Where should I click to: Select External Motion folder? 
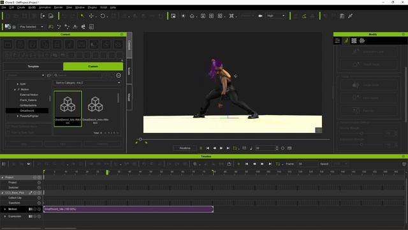(29, 95)
